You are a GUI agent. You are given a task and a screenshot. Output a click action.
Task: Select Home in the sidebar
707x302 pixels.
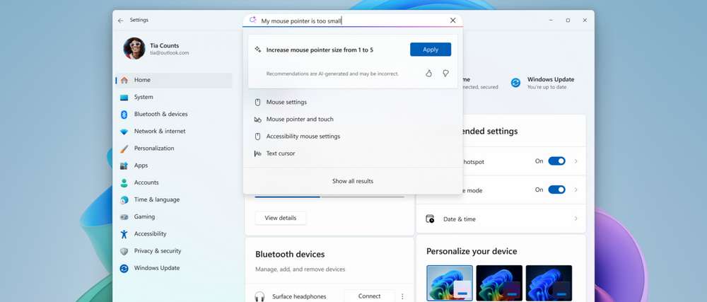(174, 80)
